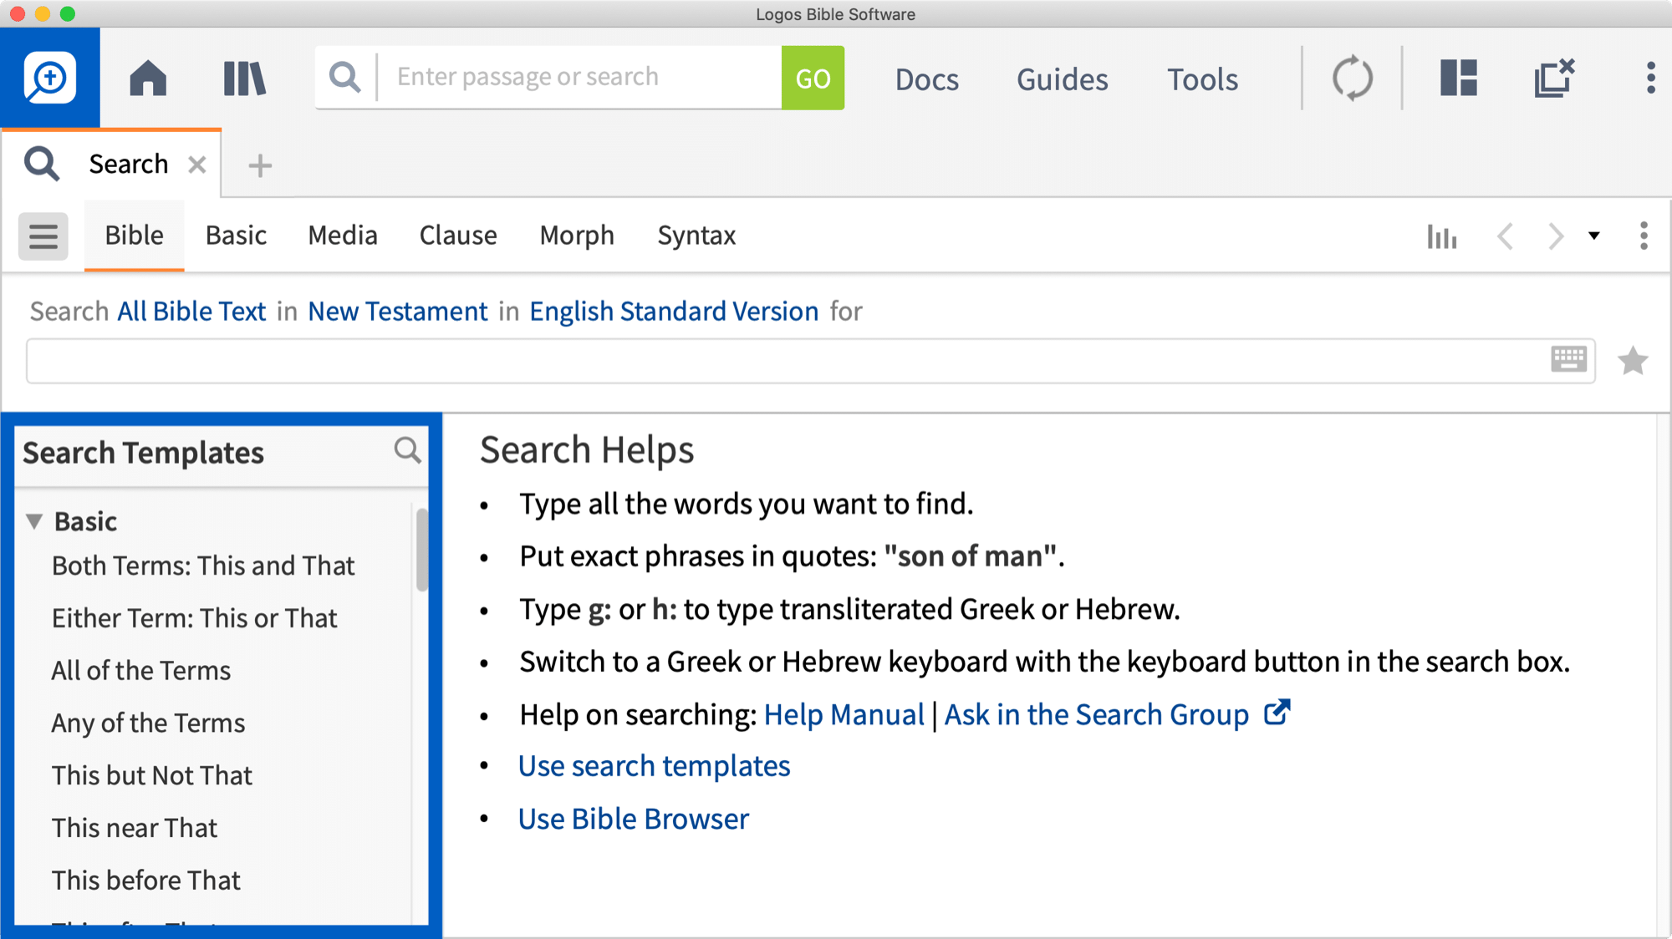Viewport: 1672px width, 939px height.
Task: Switch to the Media search tab
Action: (x=343, y=236)
